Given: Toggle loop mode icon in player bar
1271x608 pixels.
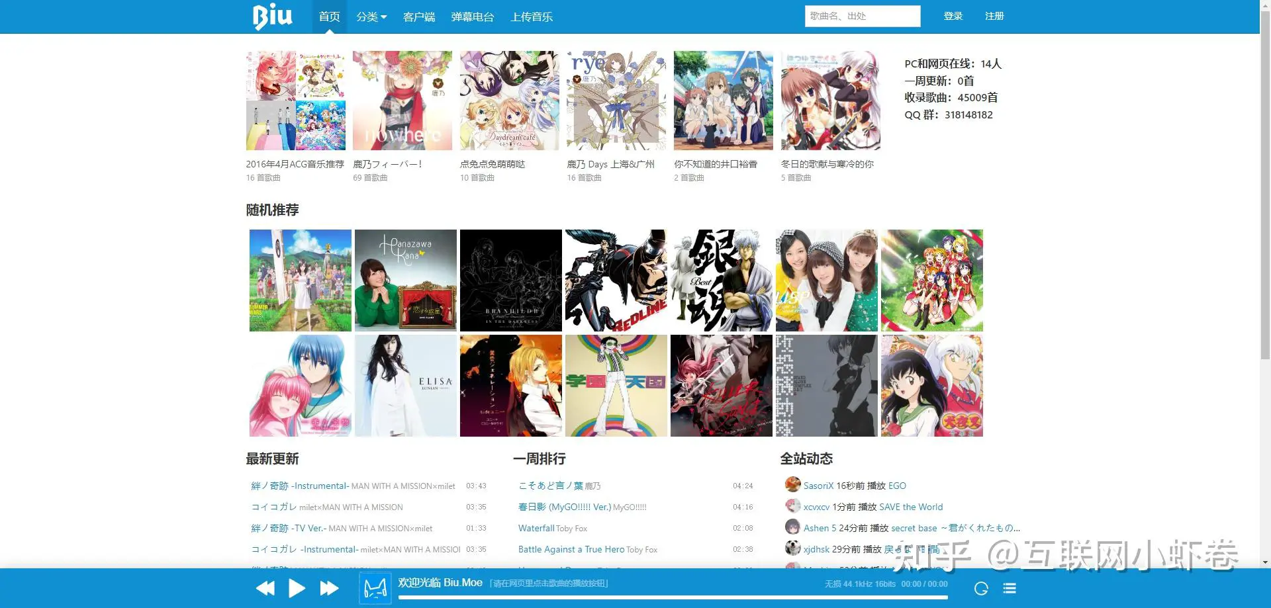Looking at the screenshot, I should click(981, 588).
